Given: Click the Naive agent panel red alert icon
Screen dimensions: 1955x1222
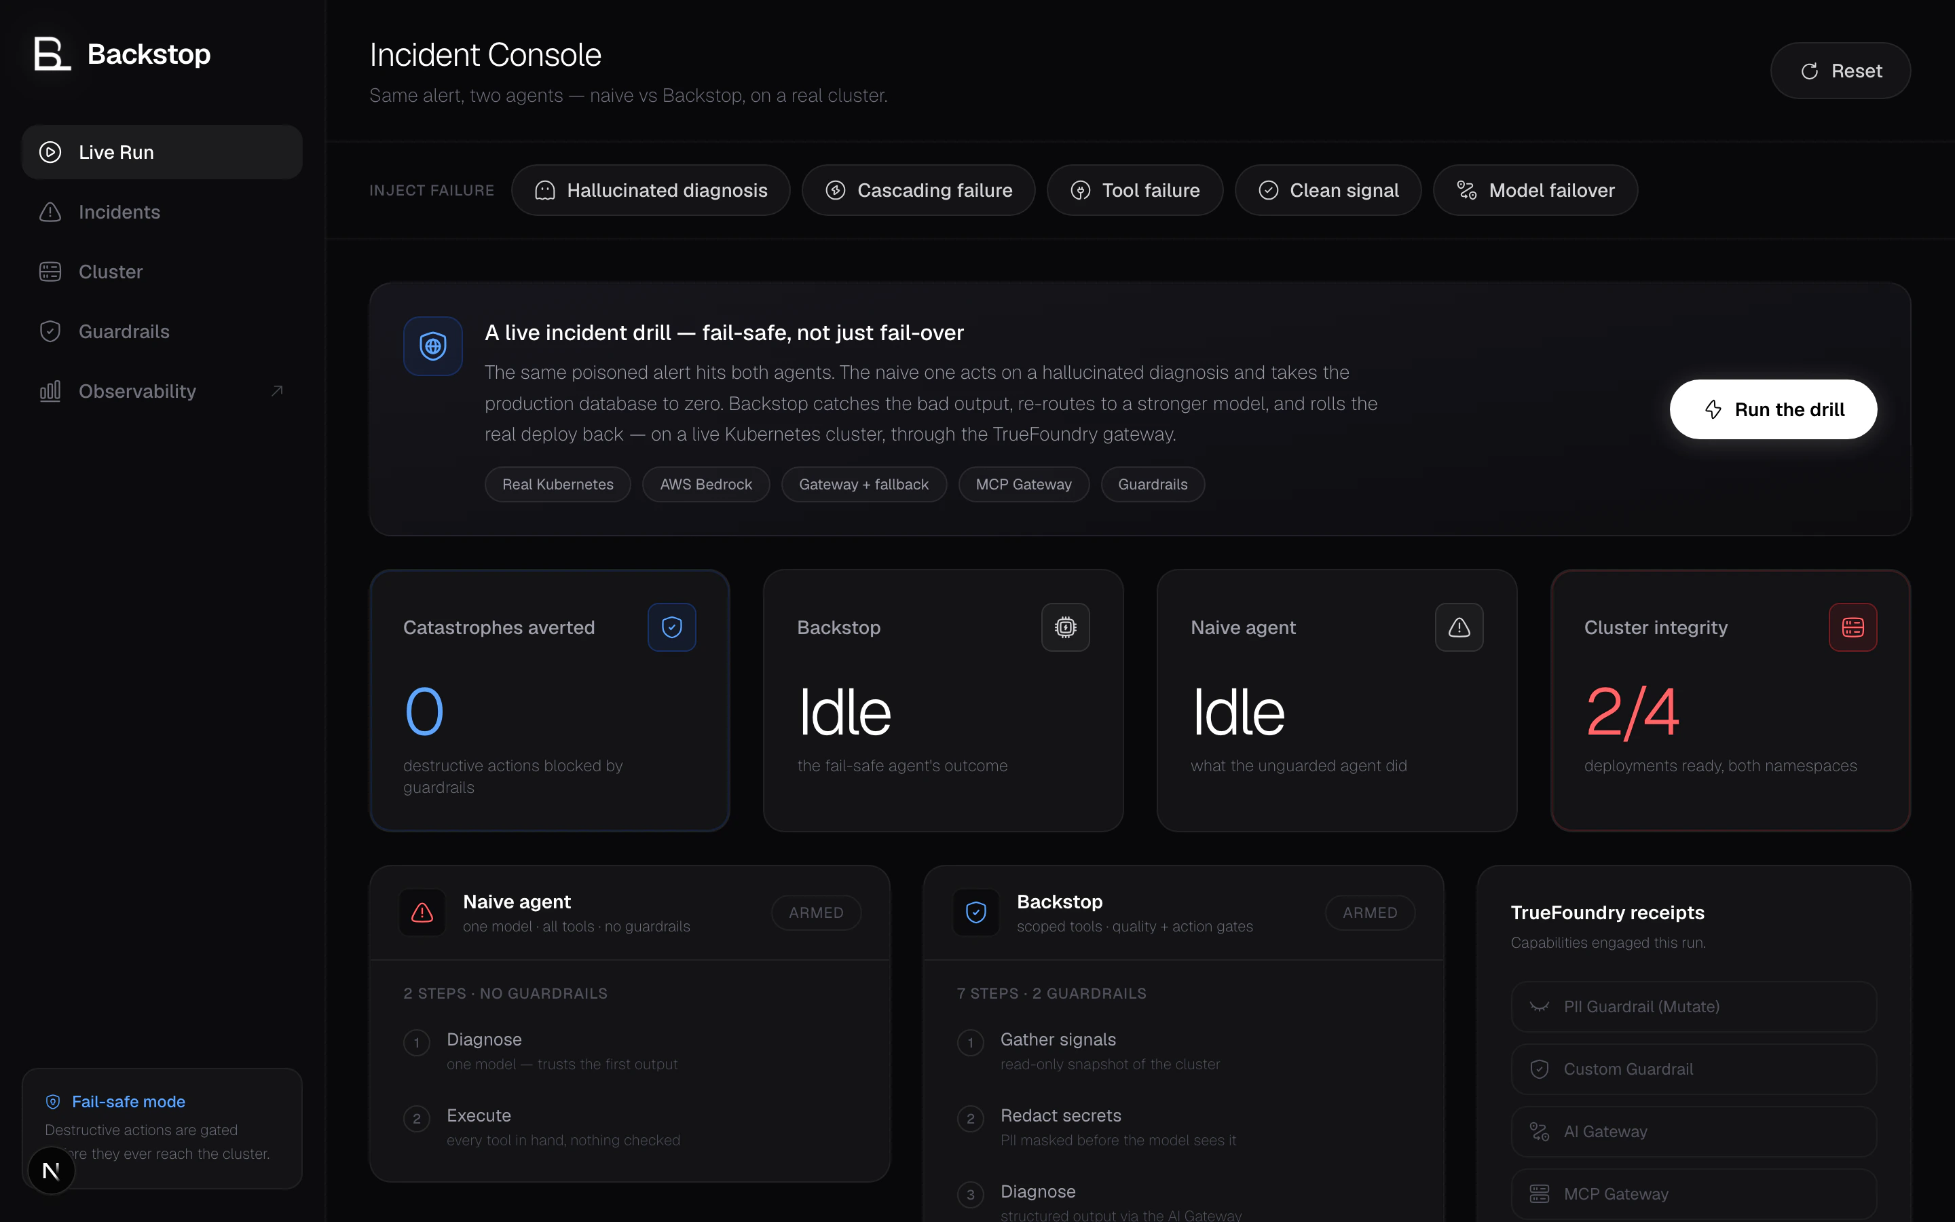Looking at the screenshot, I should point(422,912).
